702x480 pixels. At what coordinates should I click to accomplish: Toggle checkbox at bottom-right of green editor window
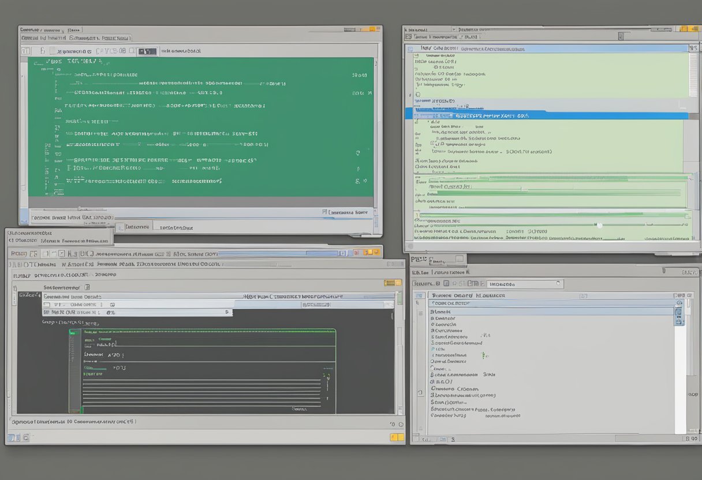point(326,212)
